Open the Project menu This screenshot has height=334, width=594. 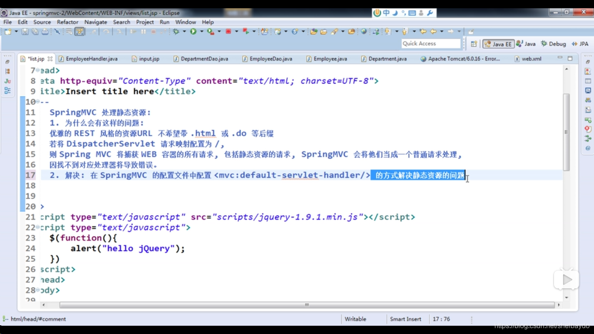[x=145, y=22]
